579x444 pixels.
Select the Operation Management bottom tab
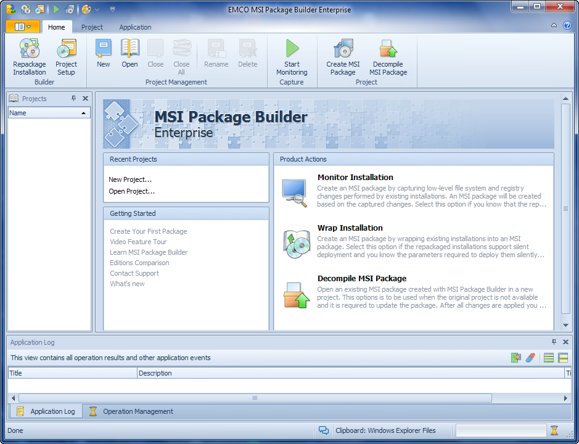(x=131, y=411)
